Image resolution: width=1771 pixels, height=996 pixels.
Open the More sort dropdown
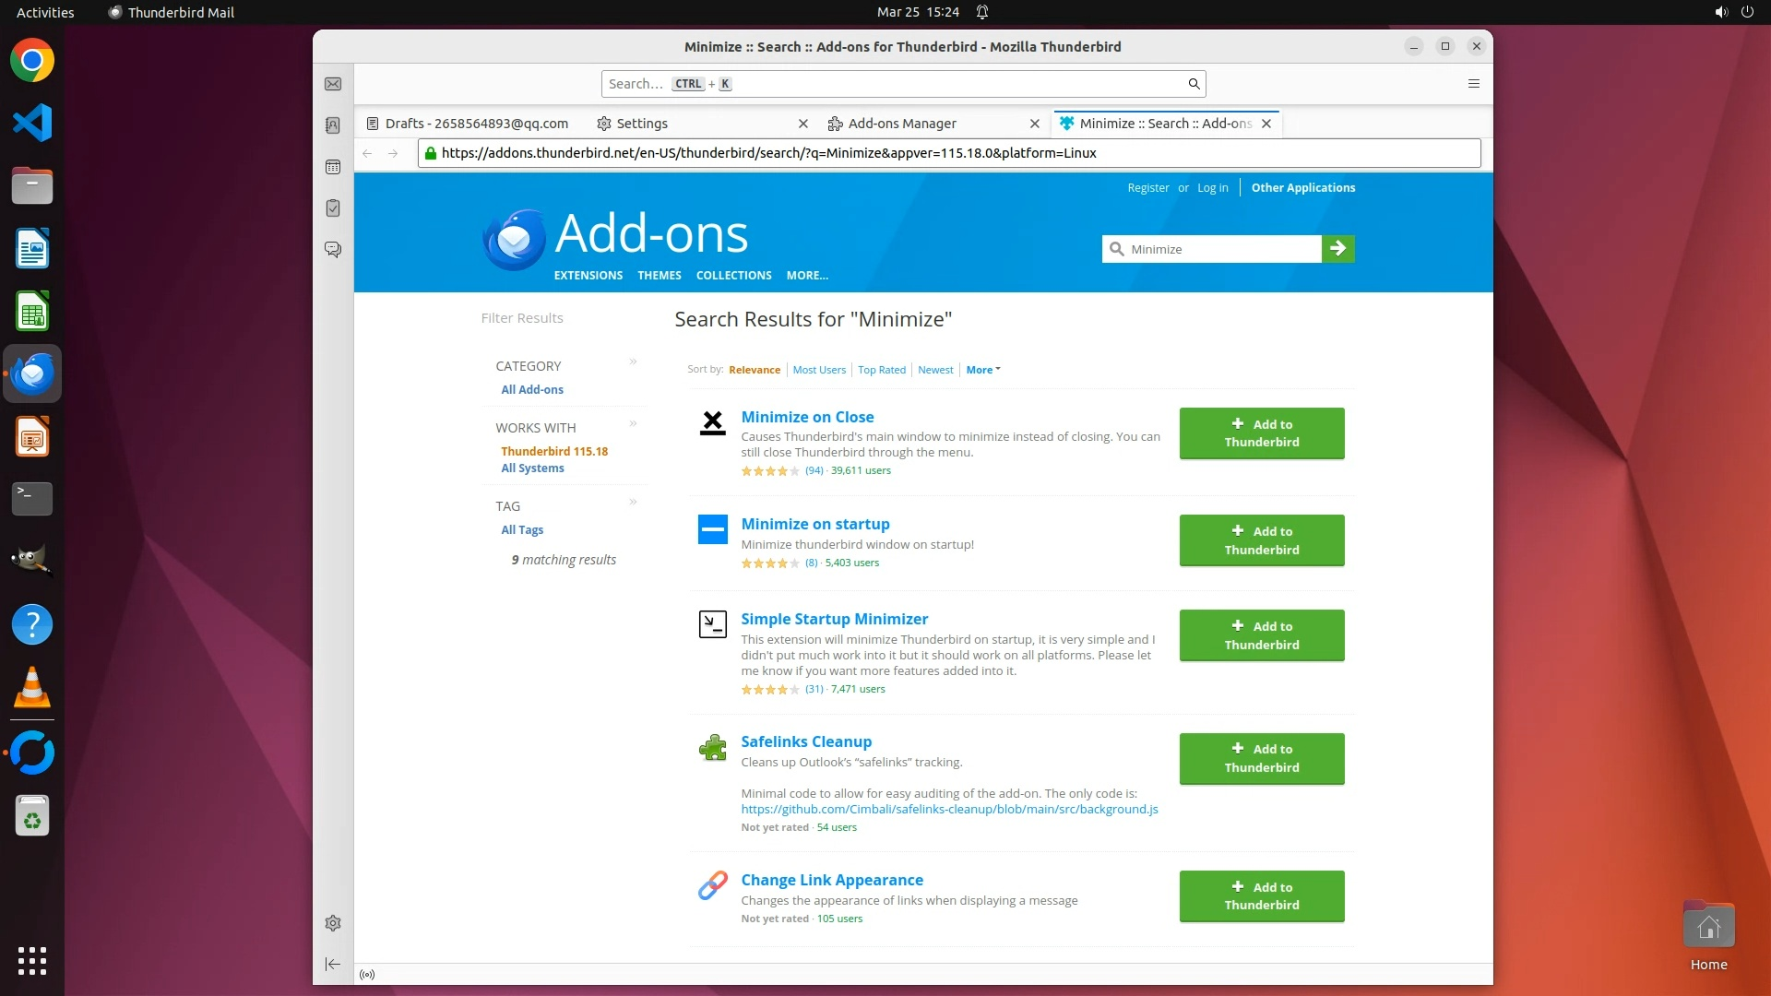[x=982, y=370]
